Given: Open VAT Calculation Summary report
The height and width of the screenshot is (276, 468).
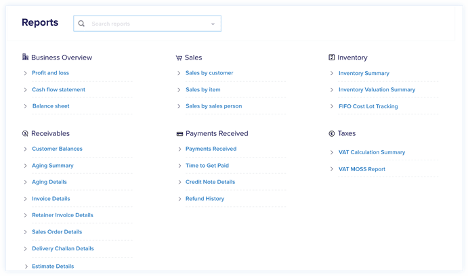Looking at the screenshot, I should point(372,152).
